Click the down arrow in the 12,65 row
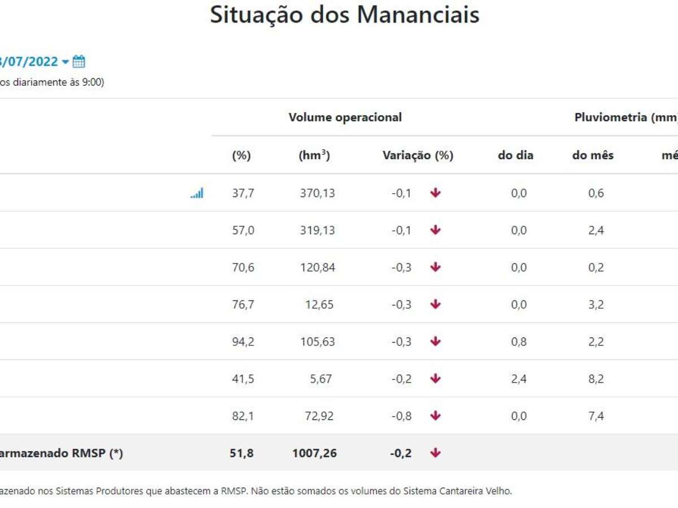The width and height of the screenshot is (678, 508). [x=435, y=305]
